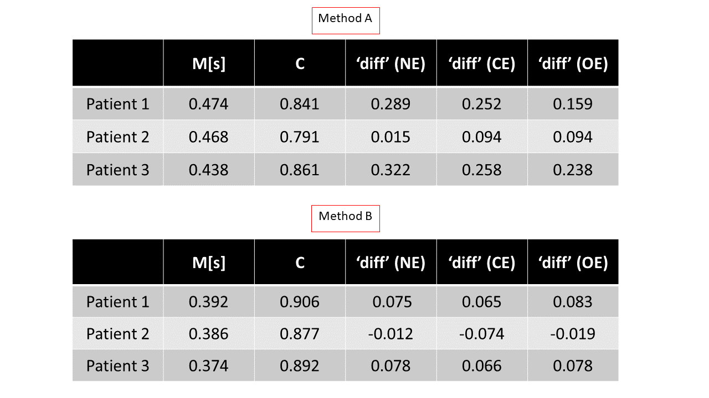Select Method A C column header
Viewport: 709px width, 398px height.
click(x=300, y=64)
